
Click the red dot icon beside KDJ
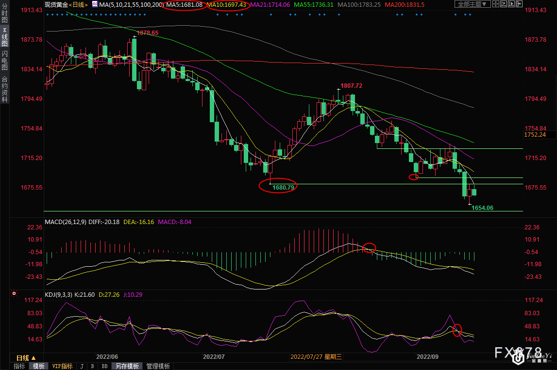[14, 294]
